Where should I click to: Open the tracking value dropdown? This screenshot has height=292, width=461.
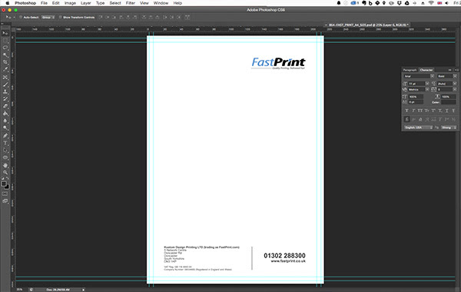(455, 89)
